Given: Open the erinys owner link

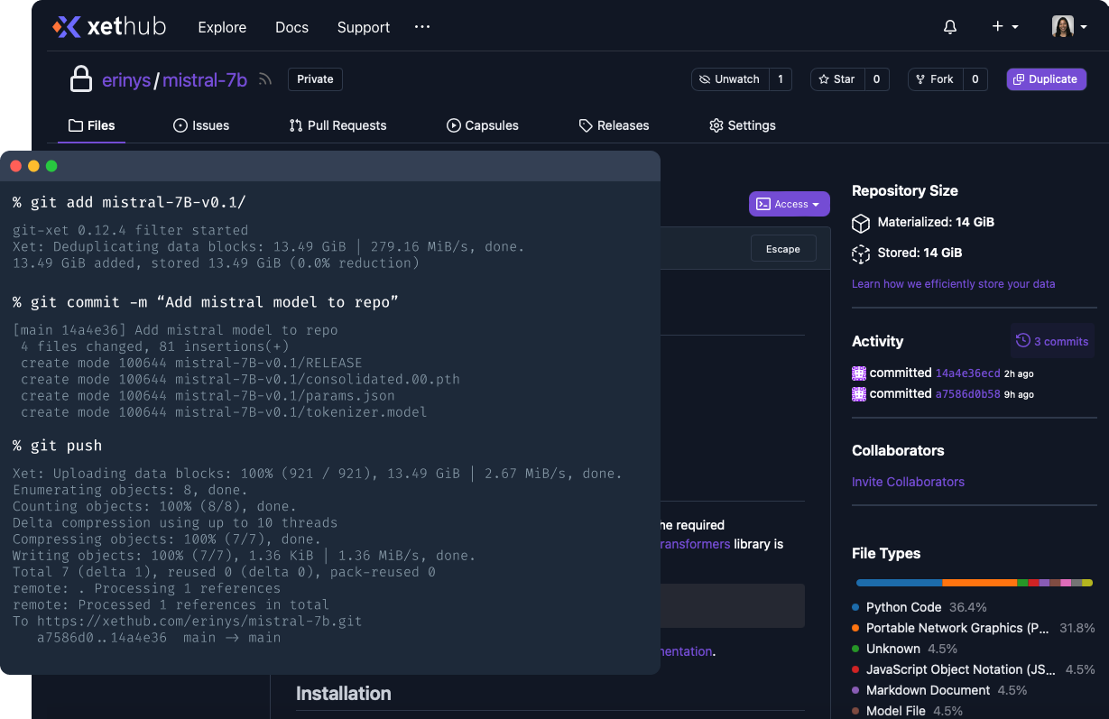Looking at the screenshot, I should coord(125,80).
